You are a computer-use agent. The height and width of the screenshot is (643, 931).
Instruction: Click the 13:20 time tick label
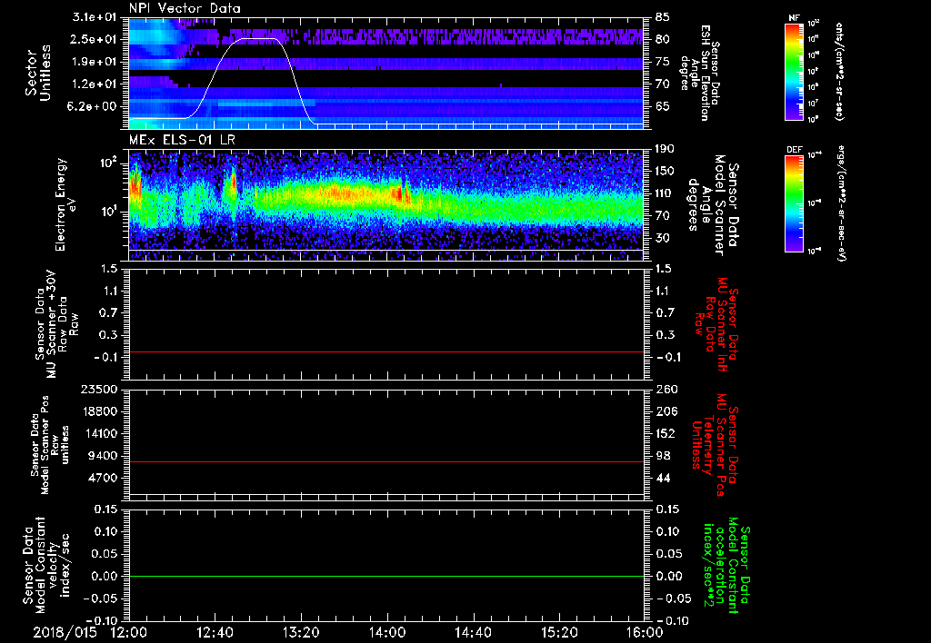[x=301, y=632]
